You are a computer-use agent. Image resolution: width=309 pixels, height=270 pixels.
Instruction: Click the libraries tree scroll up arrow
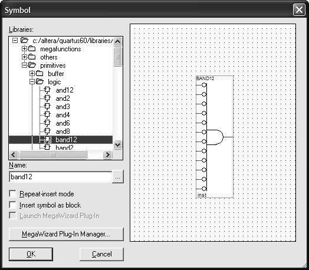118,41
